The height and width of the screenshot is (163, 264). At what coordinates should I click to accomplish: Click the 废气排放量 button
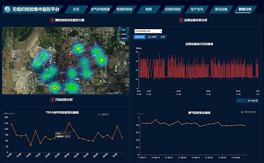coord(252,101)
